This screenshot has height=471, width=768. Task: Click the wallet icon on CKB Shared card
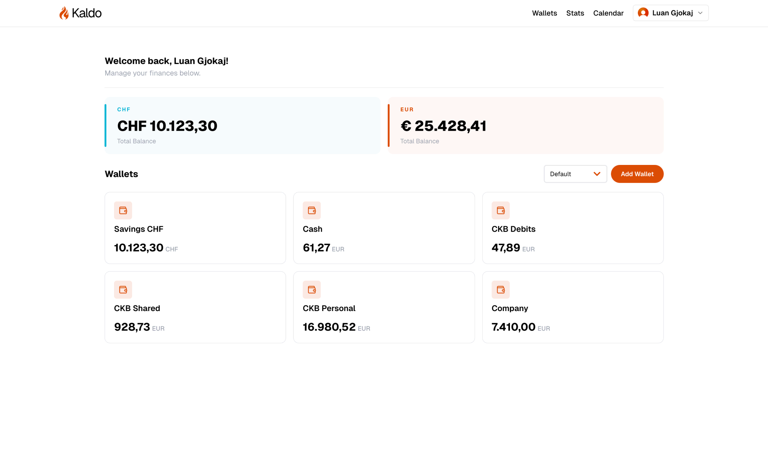pos(123,290)
